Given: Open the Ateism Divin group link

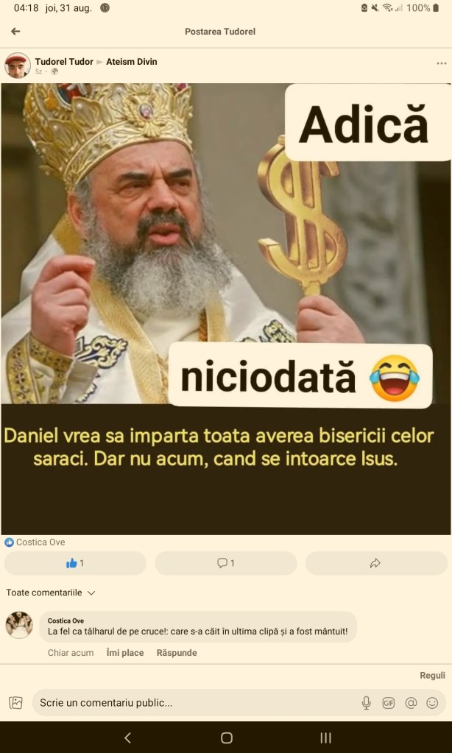Looking at the screenshot, I should 132,62.
